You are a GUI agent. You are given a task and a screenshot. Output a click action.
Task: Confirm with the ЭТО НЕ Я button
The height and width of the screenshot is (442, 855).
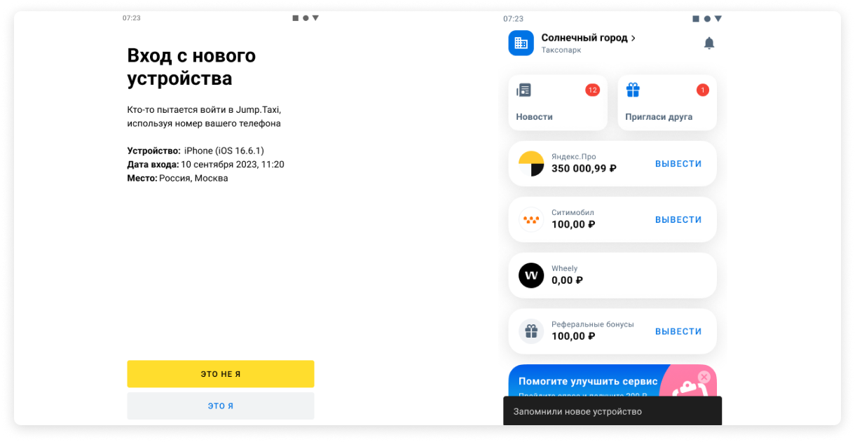click(220, 374)
